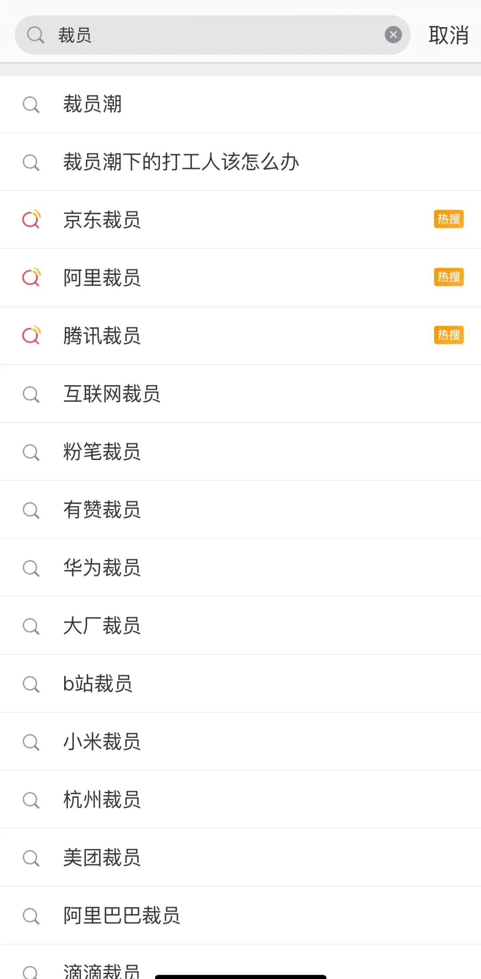Tap the search icon beside 裁员潮

click(31, 105)
